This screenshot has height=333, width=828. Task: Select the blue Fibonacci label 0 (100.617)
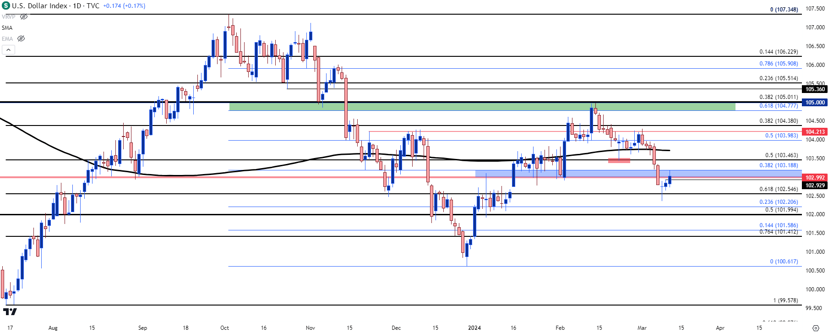(784, 262)
